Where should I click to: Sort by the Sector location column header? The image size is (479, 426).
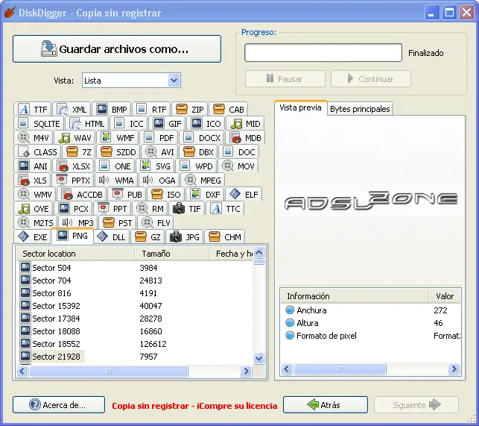tap(75, 254)
